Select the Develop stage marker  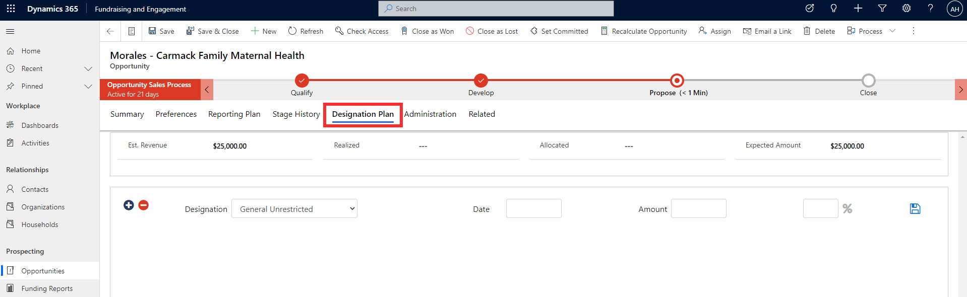(481, 81)
